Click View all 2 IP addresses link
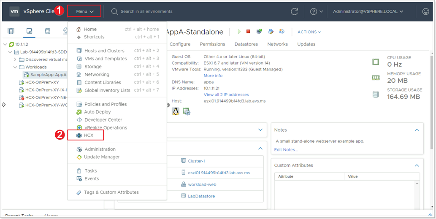This screenshot has height=219, width=436. pos(226,95)
